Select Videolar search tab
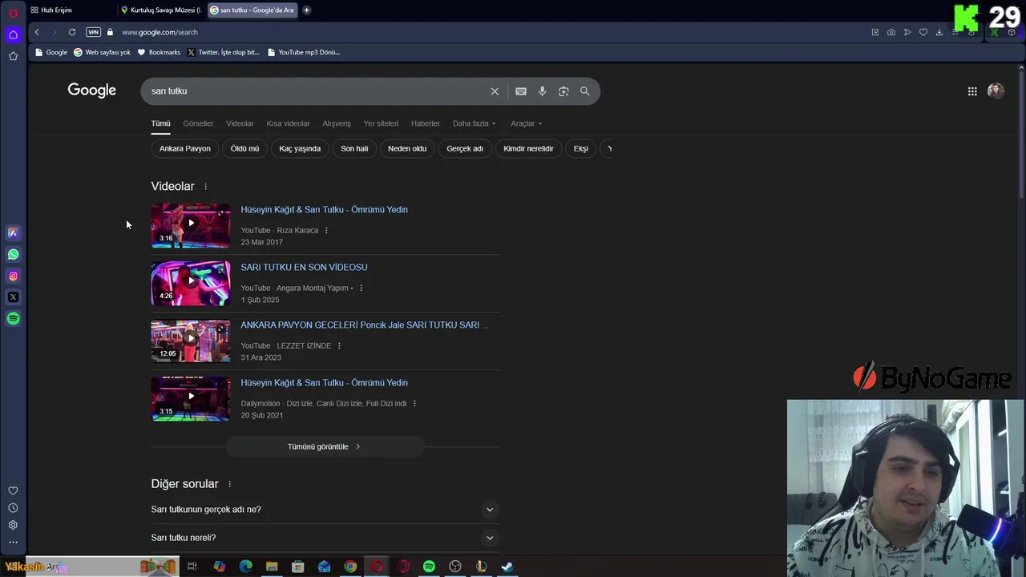The image size is (1026, 577). click(x=240, y=123)
